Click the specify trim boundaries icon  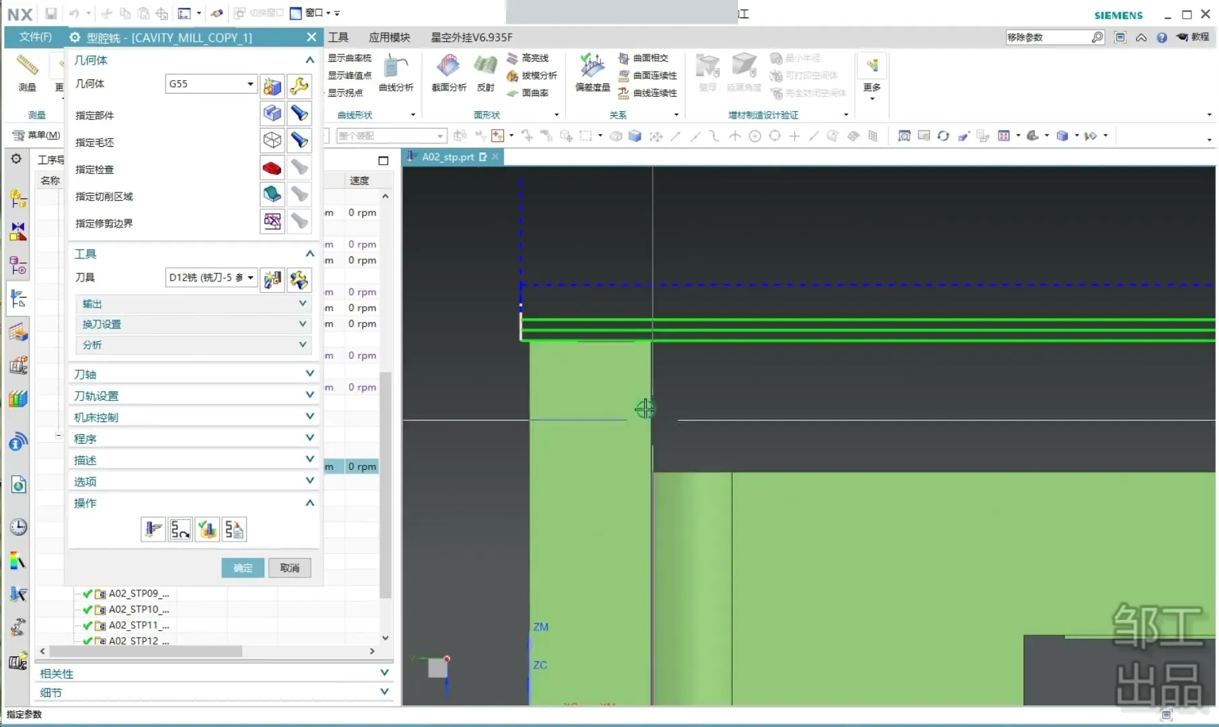[272, 221]
